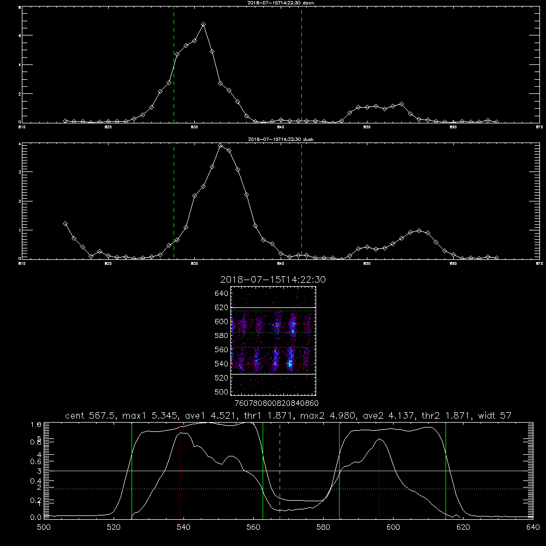This screenshot has width=546, height=546.
Task: Click the '500' label on the bottom plot x-axis
Action: pyautogui.click(x=44, y=527)
